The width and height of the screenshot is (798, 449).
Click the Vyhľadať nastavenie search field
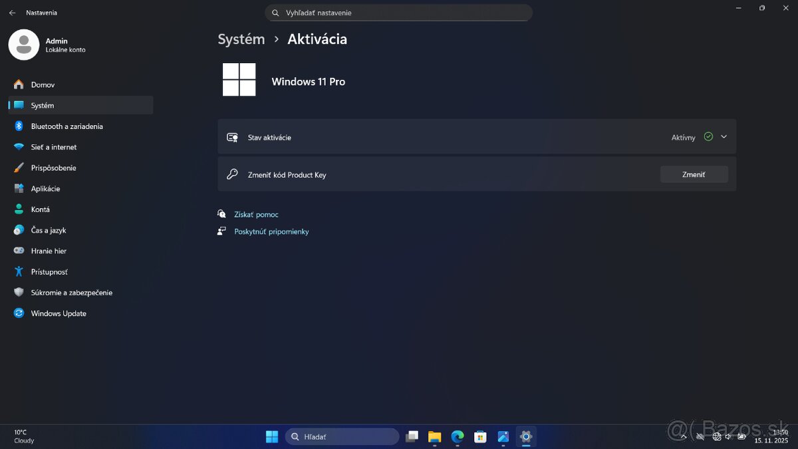(399, 13)
